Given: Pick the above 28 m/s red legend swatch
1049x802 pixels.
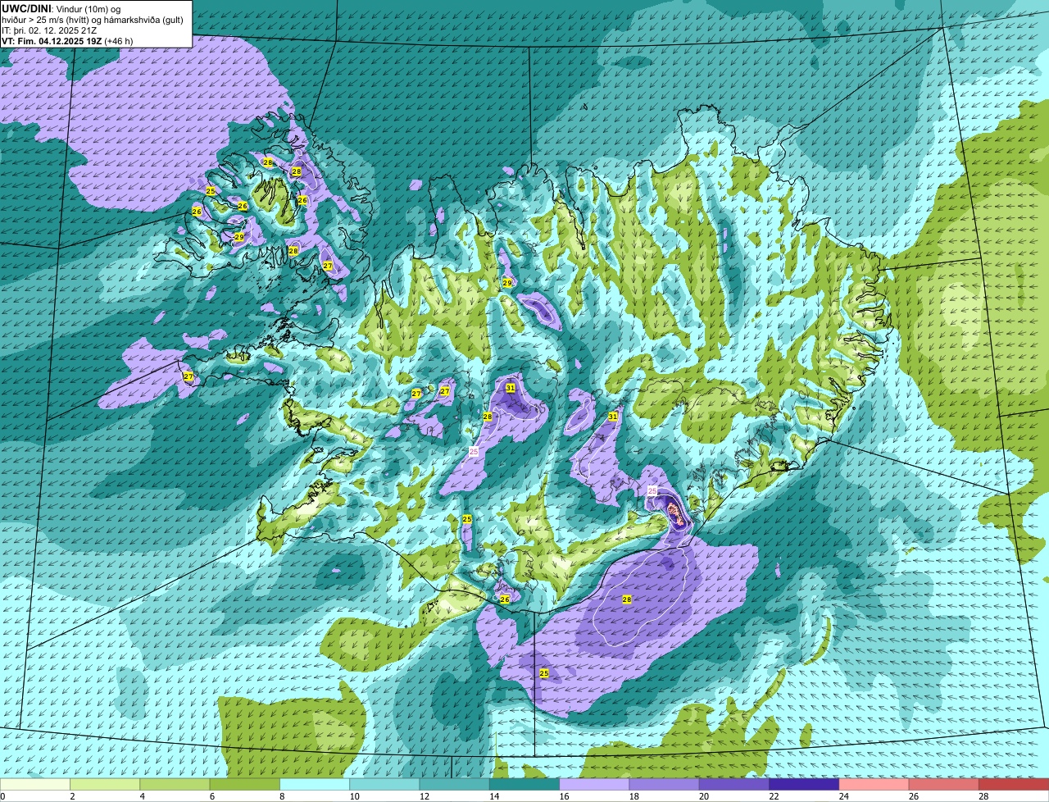Looking at the screenshot, I should (1014, 785).
